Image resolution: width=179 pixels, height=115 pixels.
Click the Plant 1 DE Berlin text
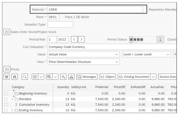tap(77, 17)
